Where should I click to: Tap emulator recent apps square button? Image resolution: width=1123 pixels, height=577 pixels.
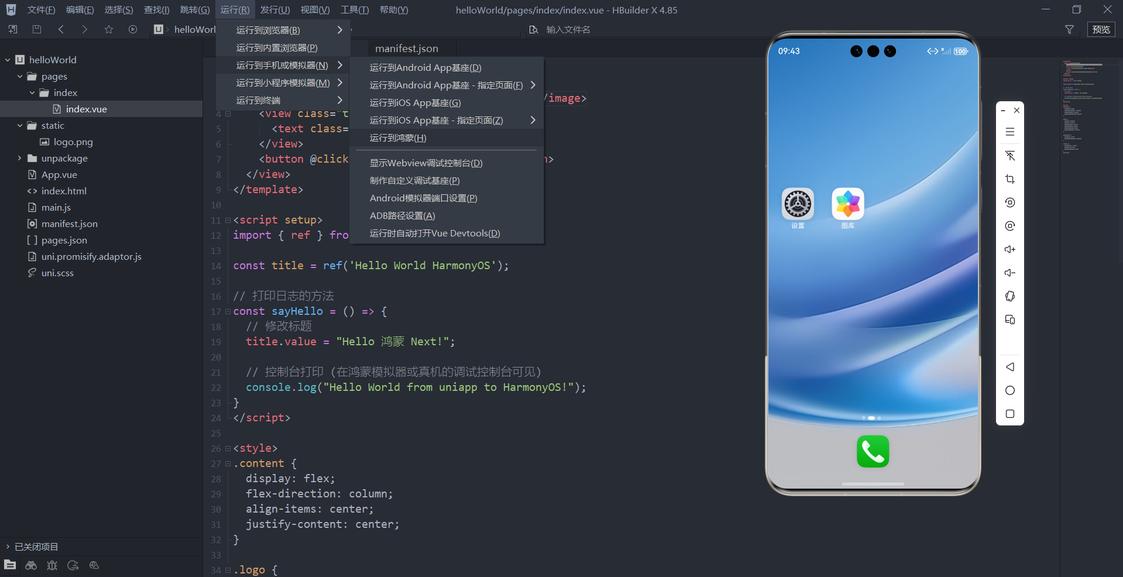coord(1010,414)
